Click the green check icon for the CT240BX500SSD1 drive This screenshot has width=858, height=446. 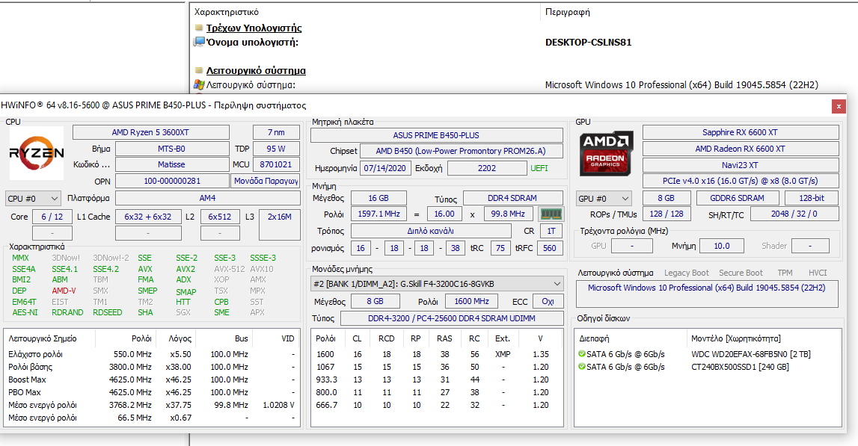pos(582,367)
